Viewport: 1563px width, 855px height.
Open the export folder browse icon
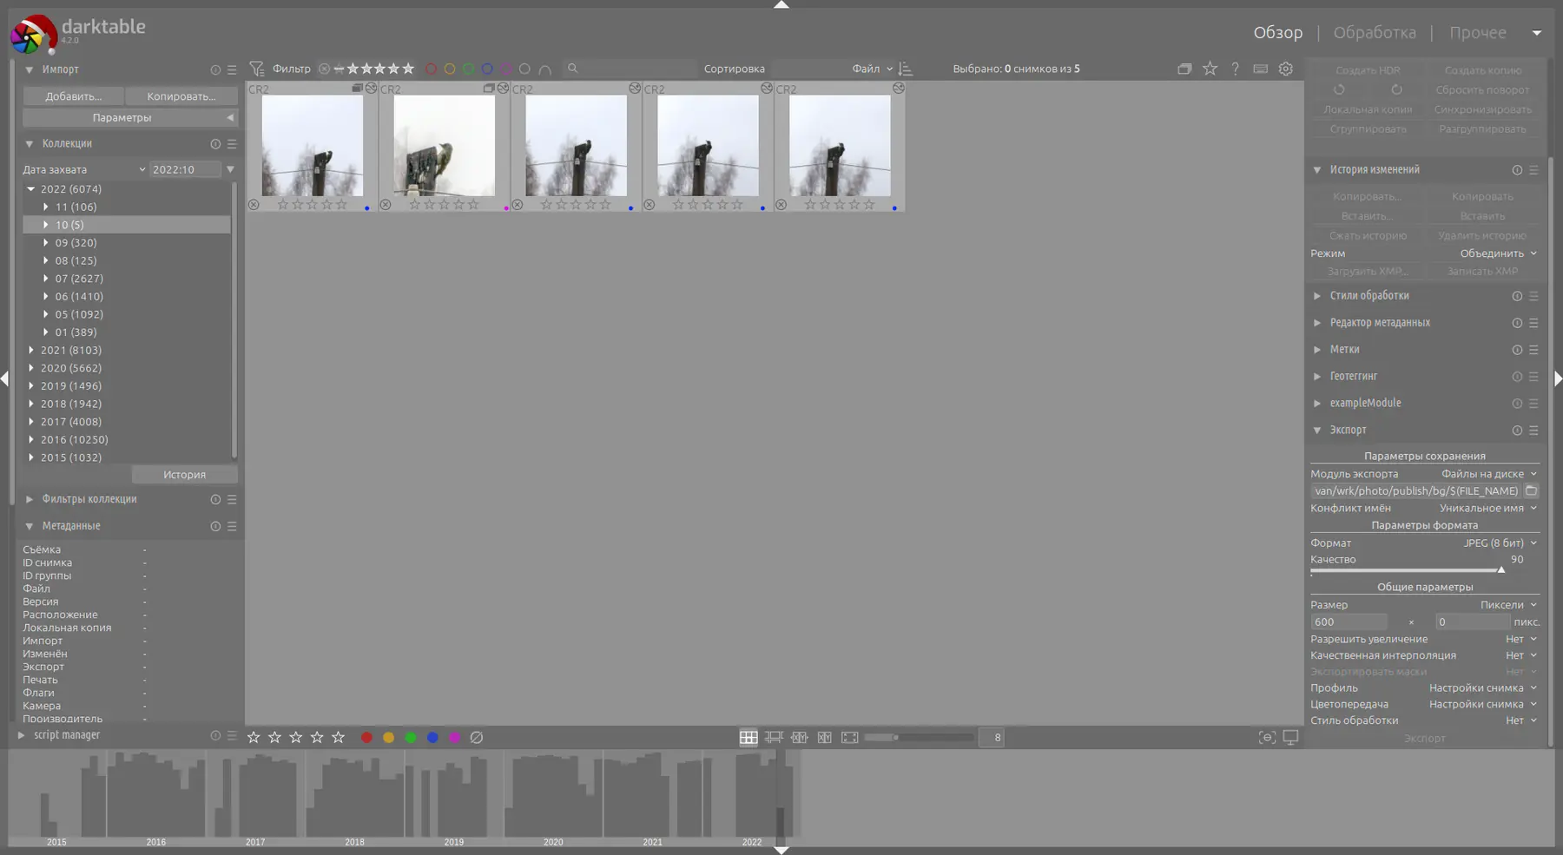tap(1531, 490)
